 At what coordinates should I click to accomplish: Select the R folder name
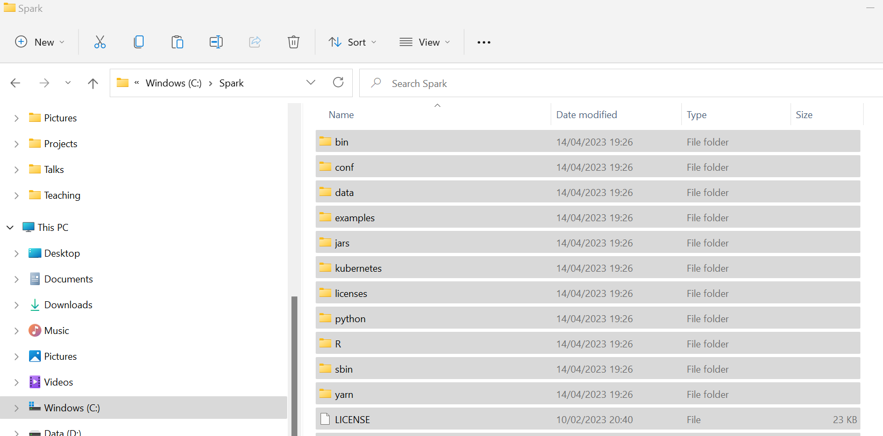click(338, 344)
